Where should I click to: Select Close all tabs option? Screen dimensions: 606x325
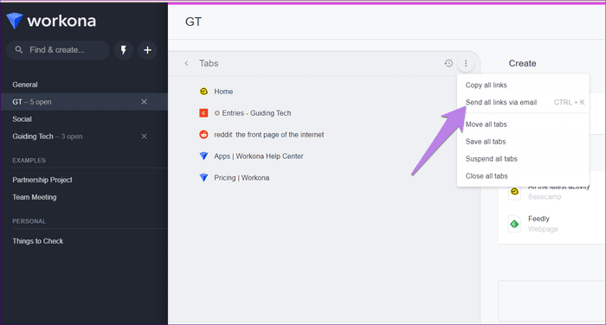(x=487, y=176)
